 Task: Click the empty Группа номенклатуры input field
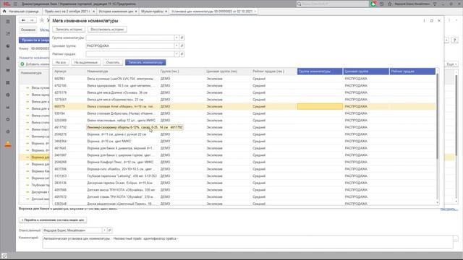(x=129, y=38)
